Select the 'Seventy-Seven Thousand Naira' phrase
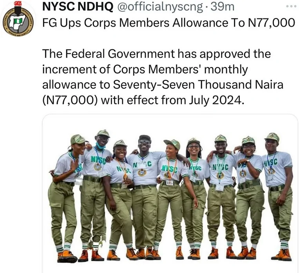This screenshot has height=273, width=299. (x=198, y=85)
